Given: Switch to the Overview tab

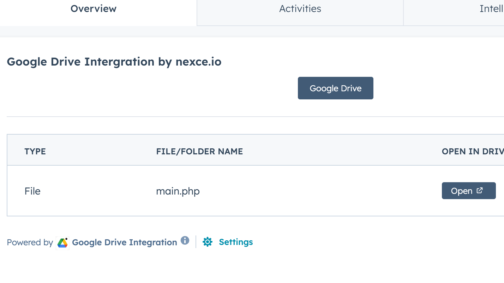Looking at the screenshot, I should [x=94, y=9].
